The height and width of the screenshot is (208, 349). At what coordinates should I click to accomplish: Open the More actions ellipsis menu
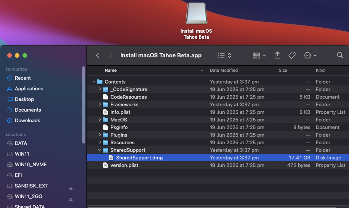click(310, 55)
